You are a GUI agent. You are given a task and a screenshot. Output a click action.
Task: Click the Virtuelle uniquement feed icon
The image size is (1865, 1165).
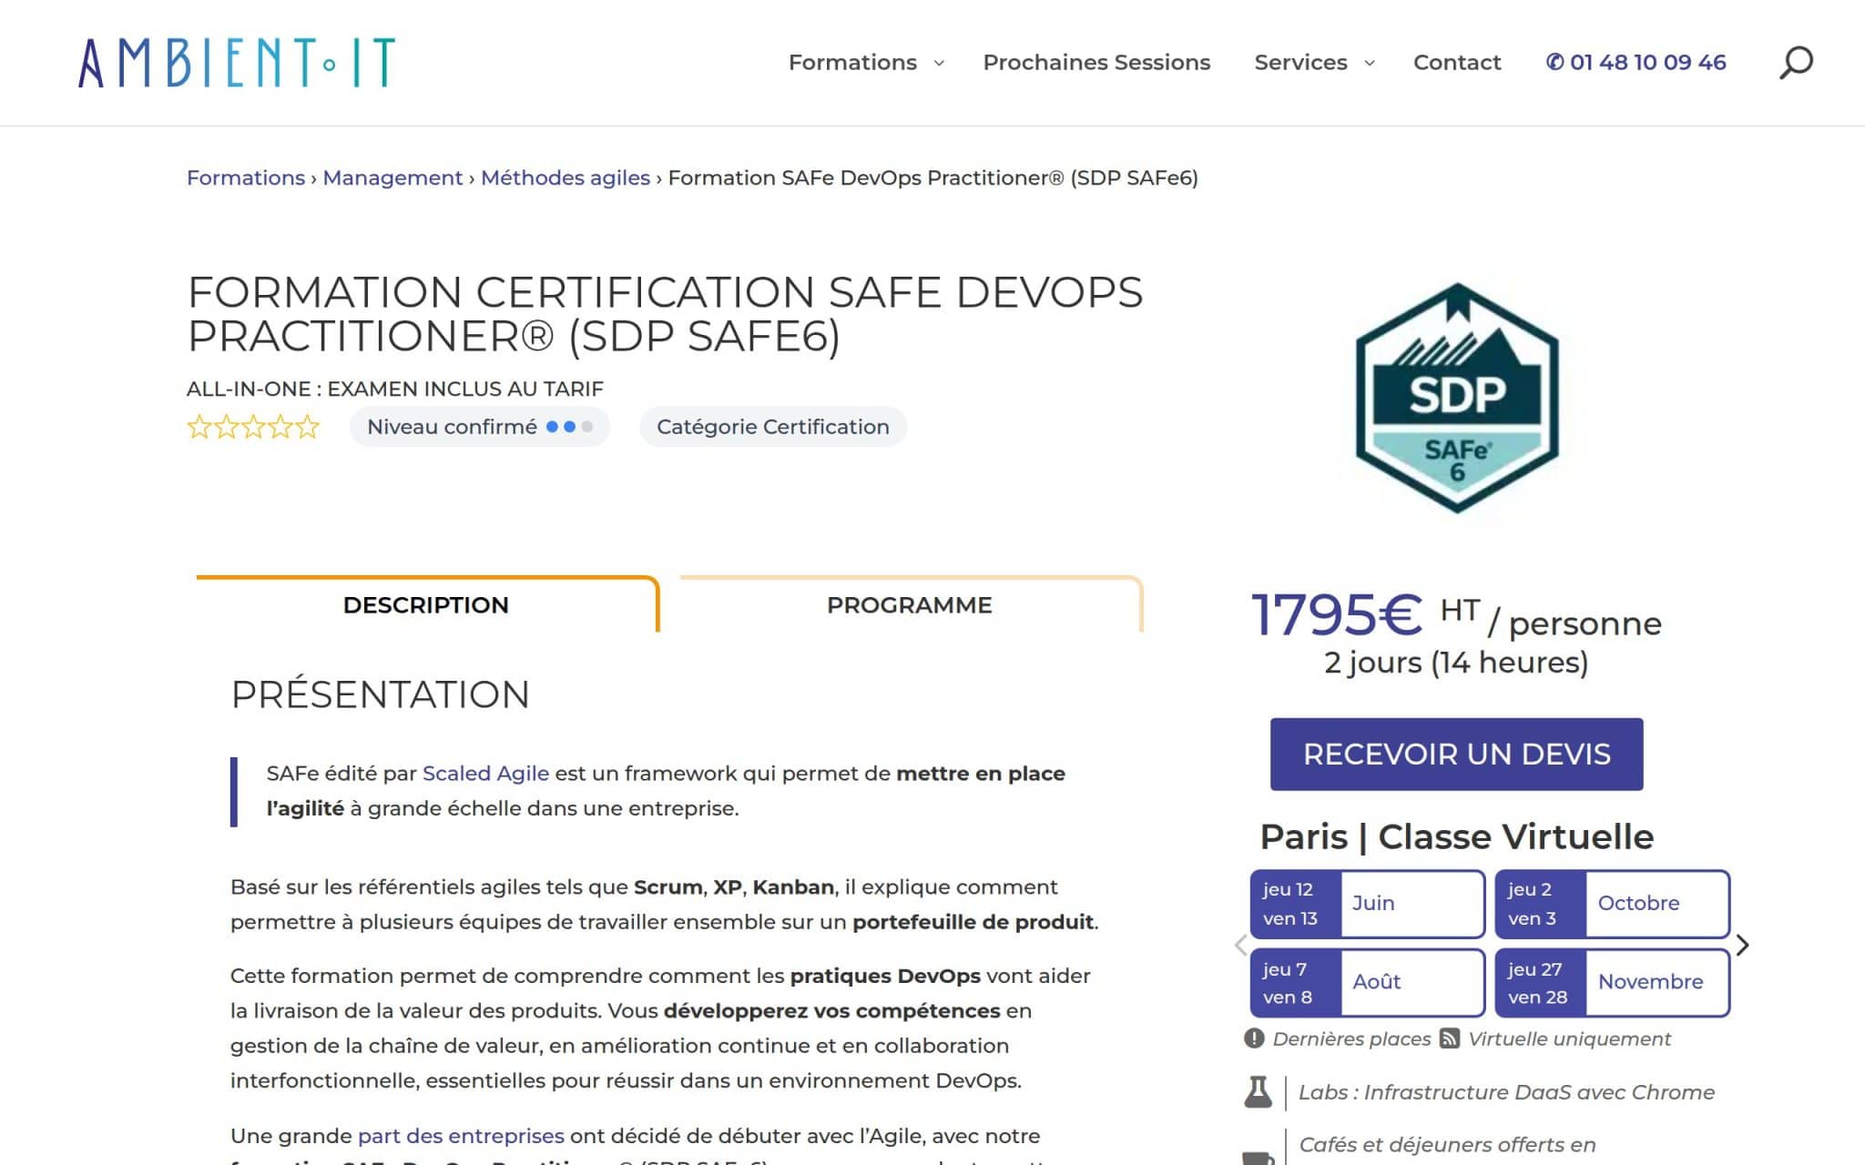tap(1450, 1038)
